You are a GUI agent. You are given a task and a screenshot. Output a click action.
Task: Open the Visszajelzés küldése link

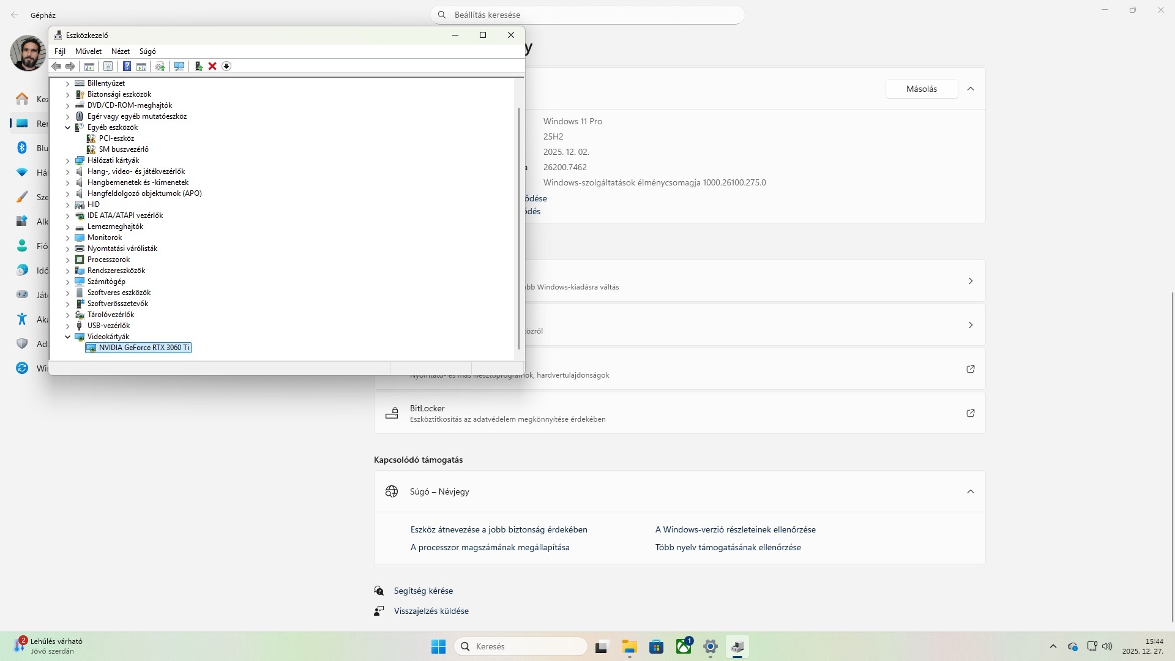click(431, 611)
